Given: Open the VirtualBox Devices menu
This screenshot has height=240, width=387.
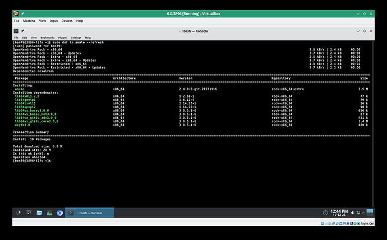Looking at the screenshot, I should [67, 21].
